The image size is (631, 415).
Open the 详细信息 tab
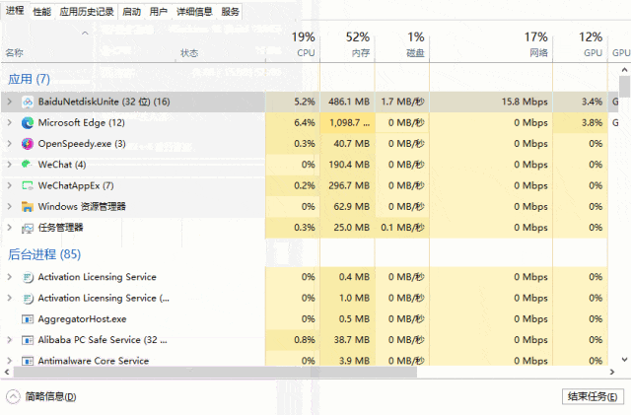point(194,12)
